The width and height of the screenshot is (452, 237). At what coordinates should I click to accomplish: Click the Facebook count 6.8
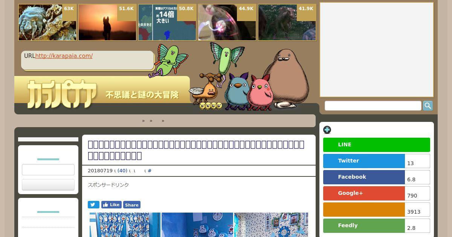[x=417, y=177]
